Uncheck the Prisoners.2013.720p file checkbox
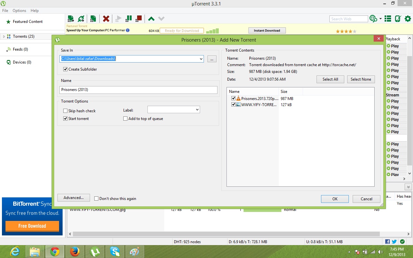Screen dimensions: 413x258 (x=234, y=98)
